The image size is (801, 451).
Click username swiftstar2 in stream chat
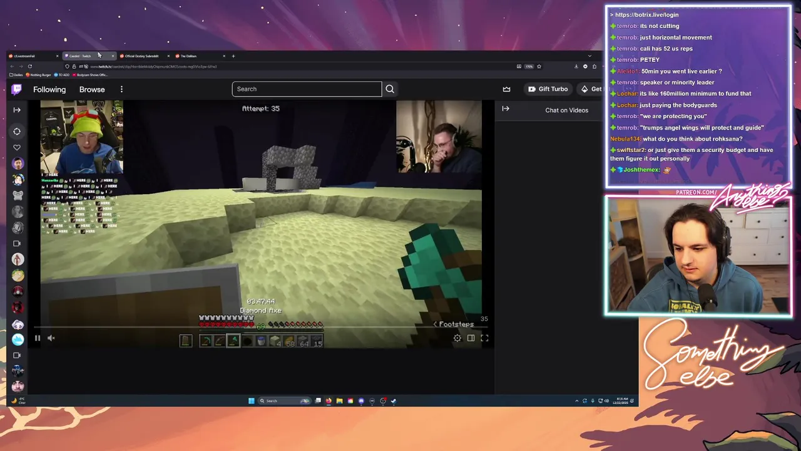click(x=630, y=150)
